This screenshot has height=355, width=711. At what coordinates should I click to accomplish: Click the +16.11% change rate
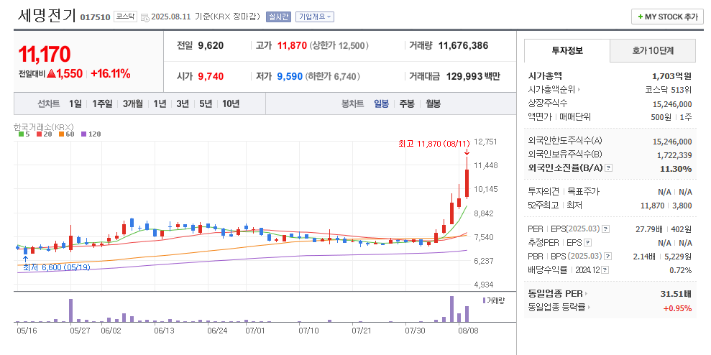click(x=111, y=73)
